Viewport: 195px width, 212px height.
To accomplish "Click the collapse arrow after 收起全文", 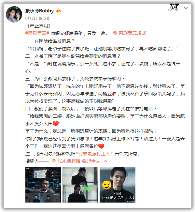I will pyautogui.click(x=105, y=161).
